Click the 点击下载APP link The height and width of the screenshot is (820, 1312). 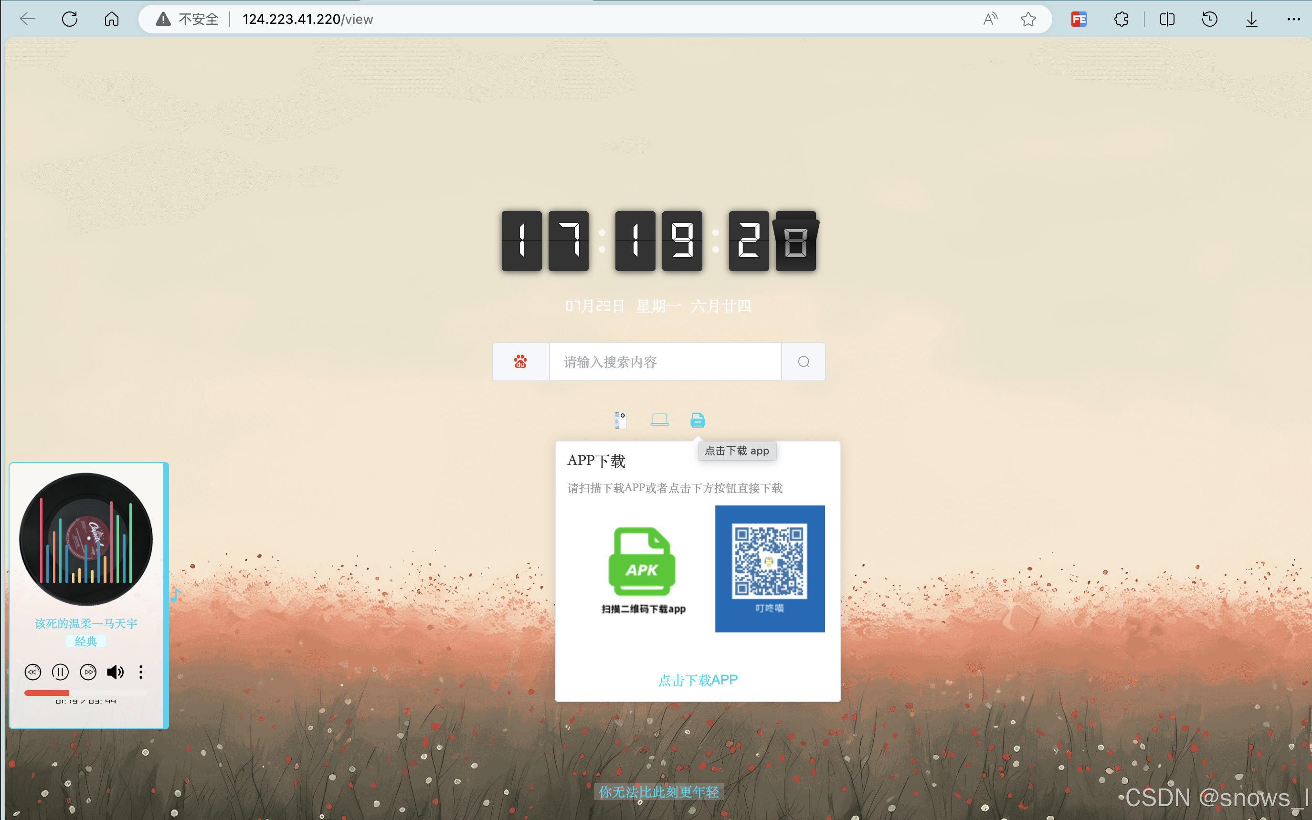coord(698,680)
